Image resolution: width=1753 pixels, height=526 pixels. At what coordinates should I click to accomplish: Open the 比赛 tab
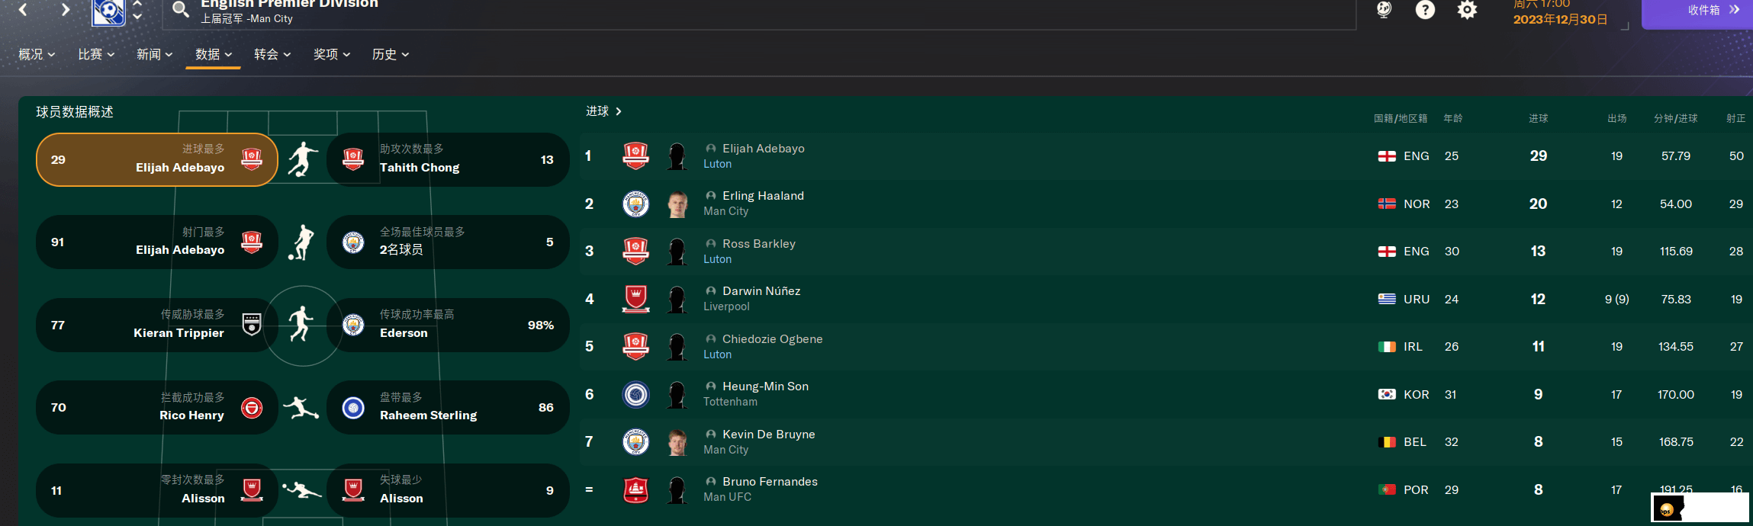pos(96,54)
